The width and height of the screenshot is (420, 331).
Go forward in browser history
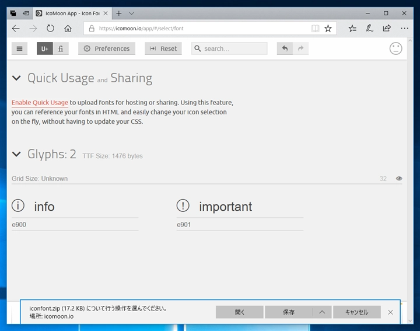click(33, 29)
